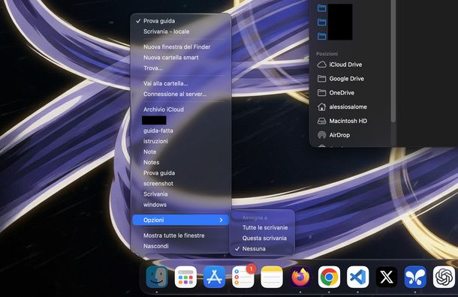This screenshot has width=458, height=297.
Task: Open AirDrop label in sidebar
Action: click(x=339, y=135)
